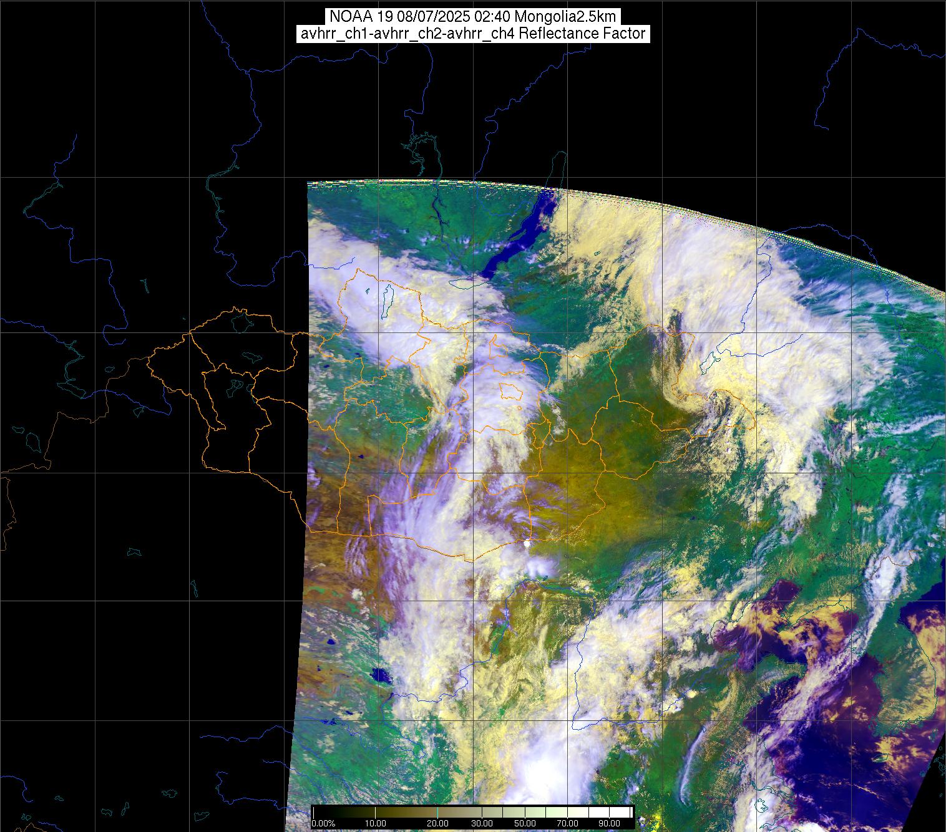The height and width of the screenshot is (832, 946).
Task: Click the '90.00' tick label on the scale
Action: coord(609,824)
